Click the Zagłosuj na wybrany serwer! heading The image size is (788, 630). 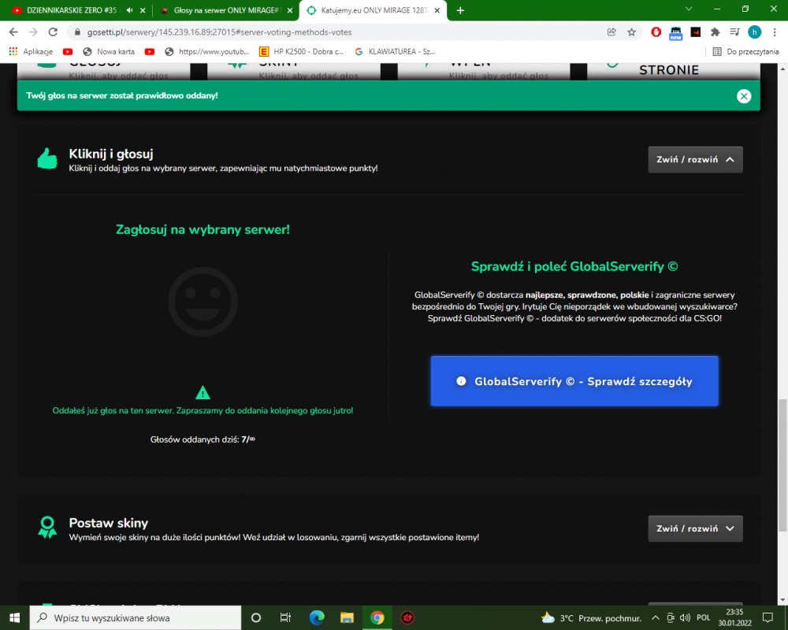click(203, 230)
